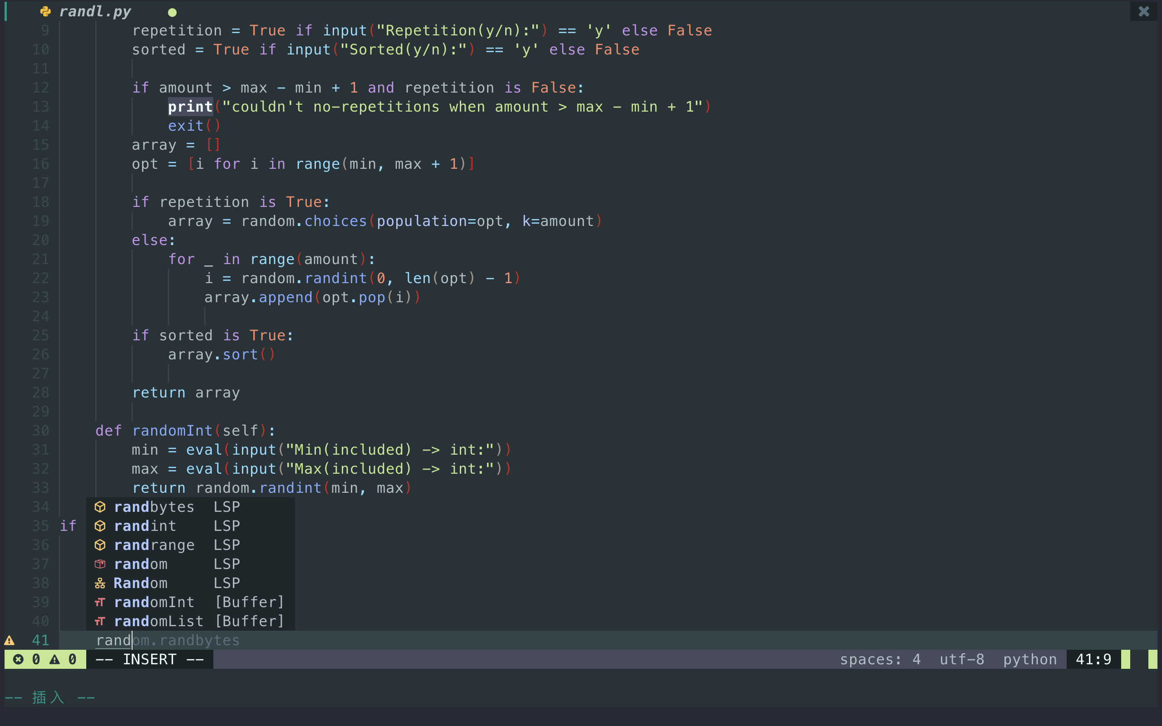Image resolution: width=1162 pixels, height=726 pixels.
Task: Click 'array = []' assignment
Action: 176,145
